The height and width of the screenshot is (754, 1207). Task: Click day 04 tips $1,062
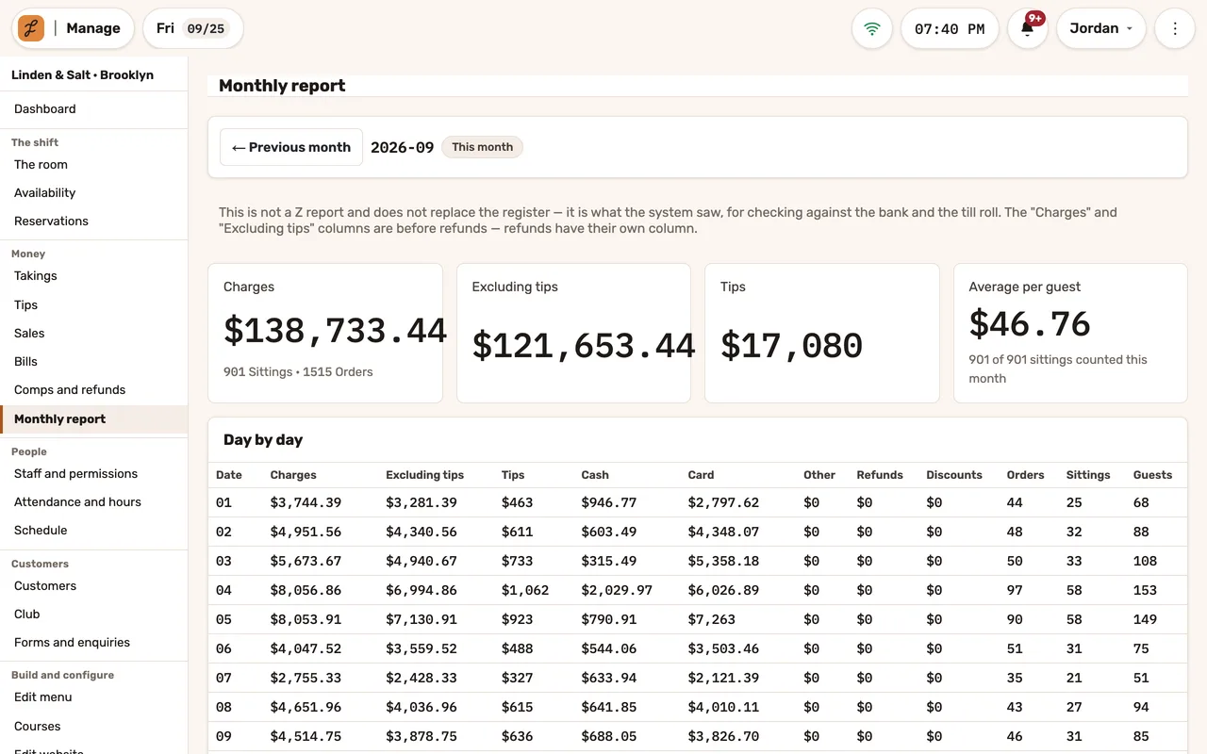click(525, 591)
